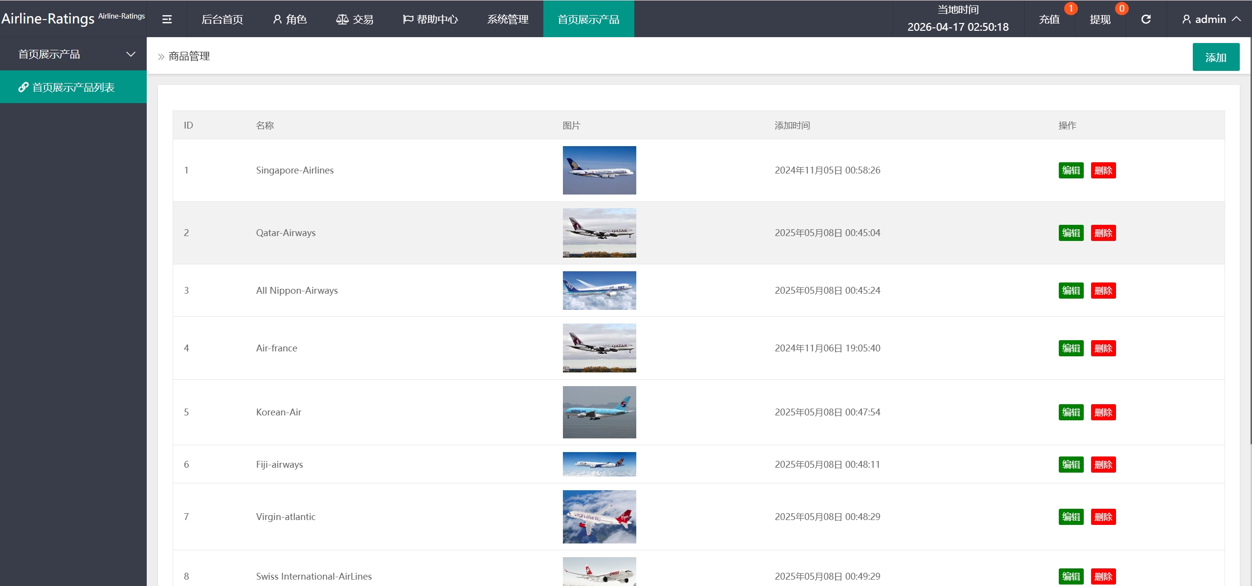This screenshot has height=586, width=1252.
Task: Click the Fiji-airways plane image
Action: 599,464
